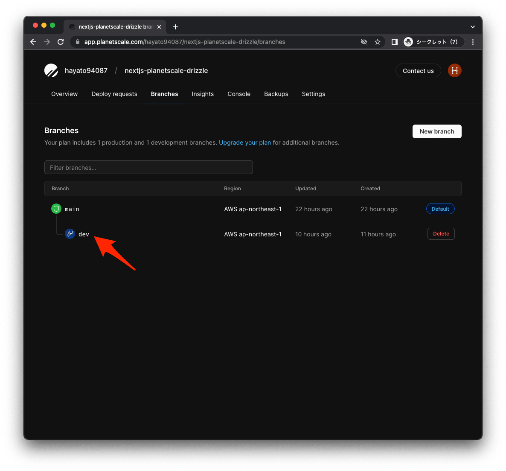Viewport: 506px width, 471px height.
Task: Click the incognito profile button
Action: point(433,42)
